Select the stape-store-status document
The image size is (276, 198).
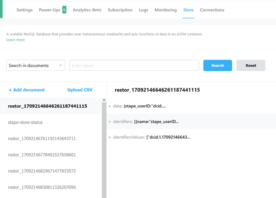coord(25,123)
